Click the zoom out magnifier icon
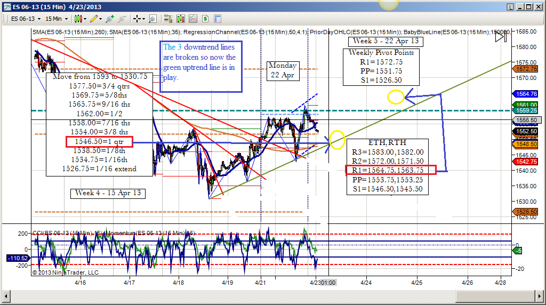 (122, 19)
